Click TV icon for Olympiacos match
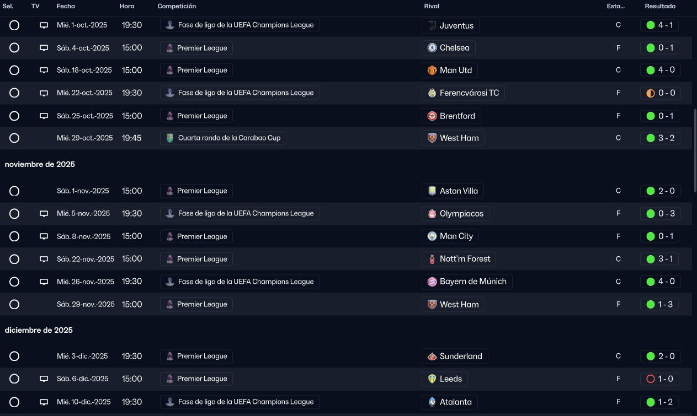This screenshot has height=416, width=697. click(44, 214)
